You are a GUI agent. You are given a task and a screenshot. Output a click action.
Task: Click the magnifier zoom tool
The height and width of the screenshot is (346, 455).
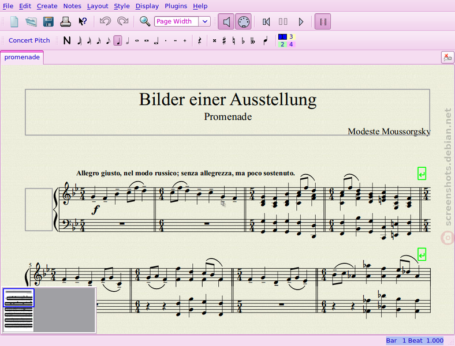coord(145,21)
